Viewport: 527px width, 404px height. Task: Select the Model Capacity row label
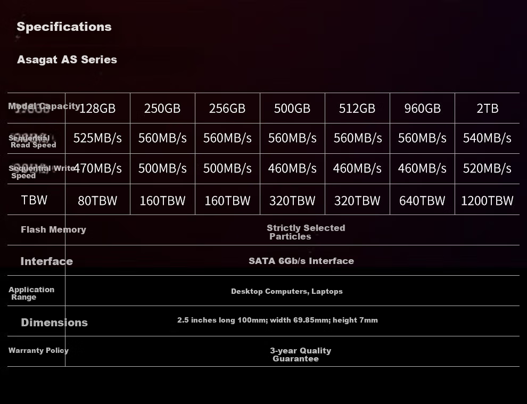coord(44,106)
